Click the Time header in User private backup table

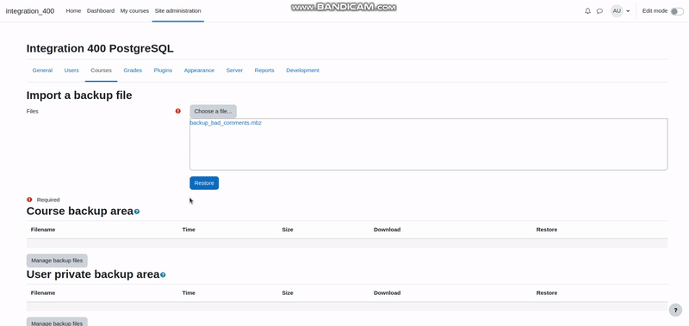189,292
